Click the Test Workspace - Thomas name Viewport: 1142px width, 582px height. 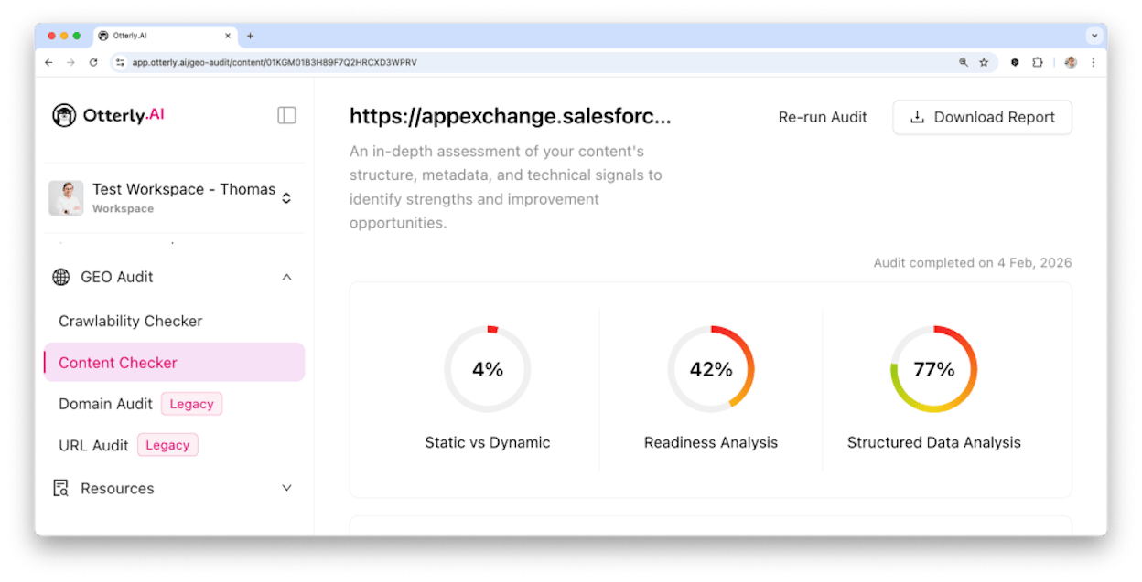coord(184,189)
